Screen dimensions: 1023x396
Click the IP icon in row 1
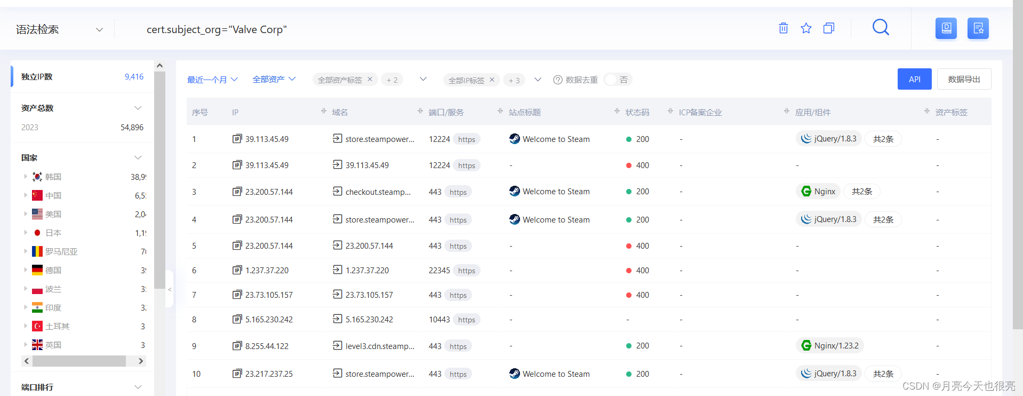[x=237, y=139]
